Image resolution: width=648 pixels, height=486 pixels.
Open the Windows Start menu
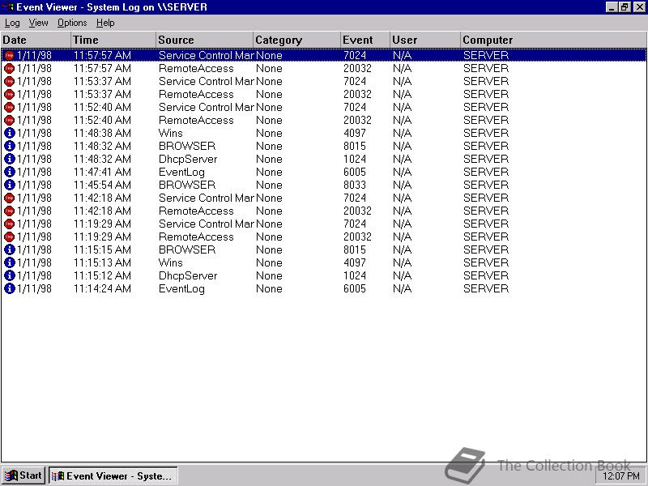click(23, 475)
